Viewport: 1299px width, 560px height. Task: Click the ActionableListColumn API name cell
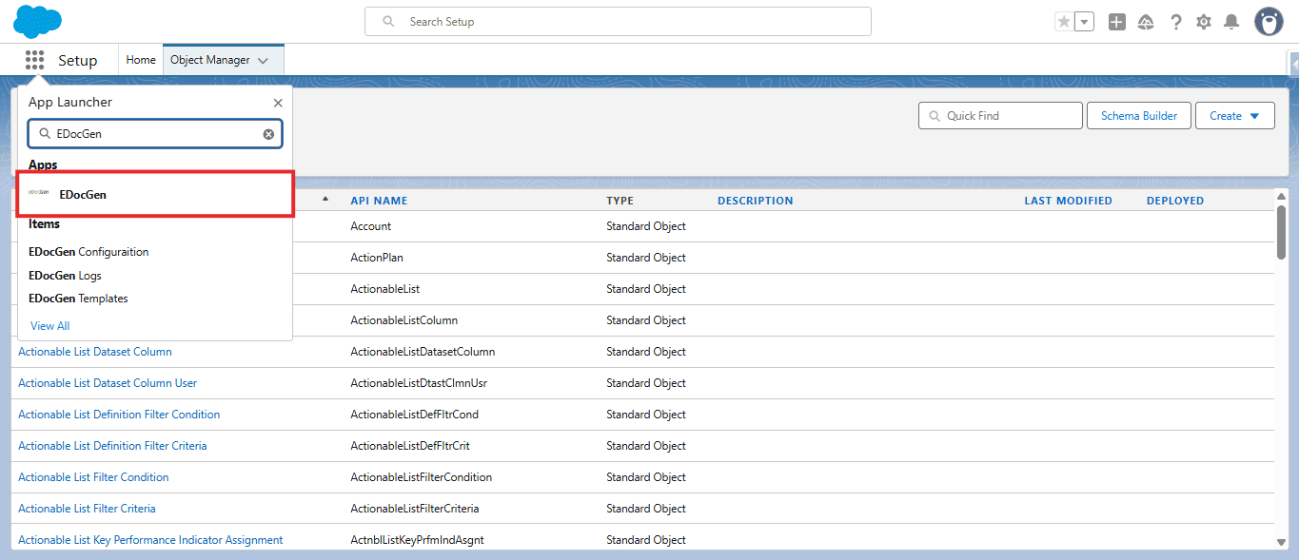pos(404,320)
